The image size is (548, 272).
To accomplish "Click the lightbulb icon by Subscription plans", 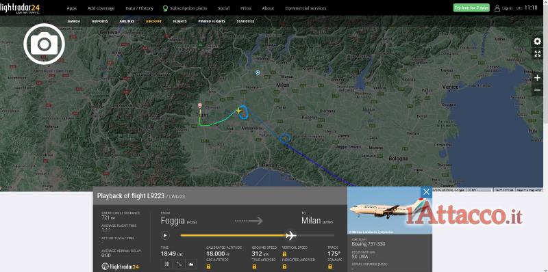I will [x=165, y=8].
